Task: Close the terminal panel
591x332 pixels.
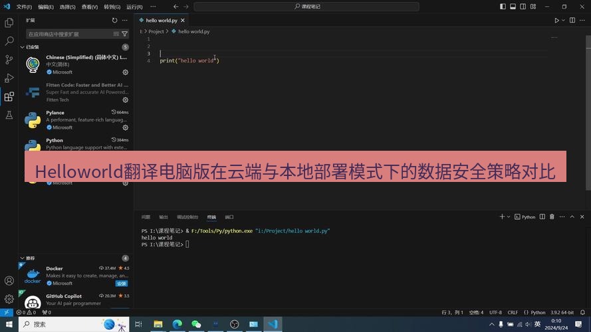Action: pyautogui.click(x=582, y=216)
